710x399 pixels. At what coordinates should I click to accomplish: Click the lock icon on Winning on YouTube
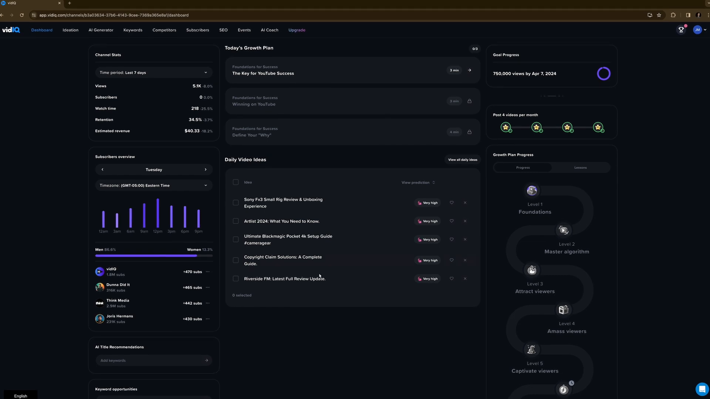coord(469,101)
